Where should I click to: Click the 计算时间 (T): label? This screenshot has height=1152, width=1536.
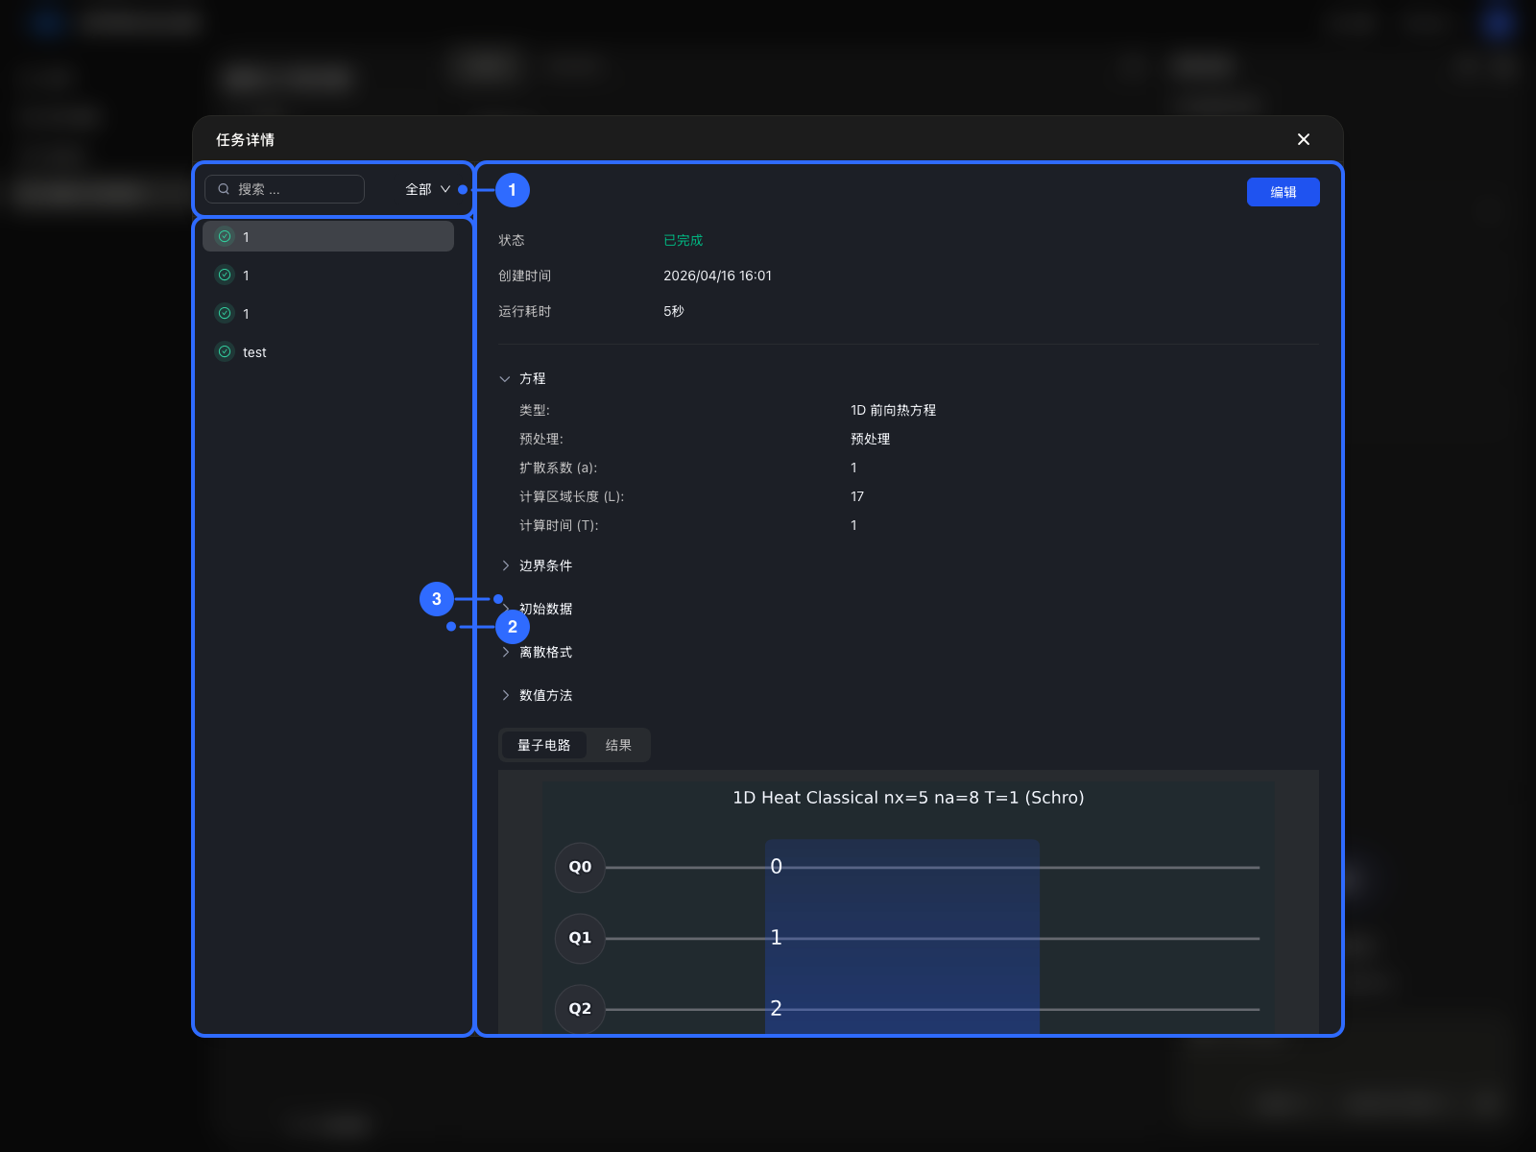[x=559, y=525]
